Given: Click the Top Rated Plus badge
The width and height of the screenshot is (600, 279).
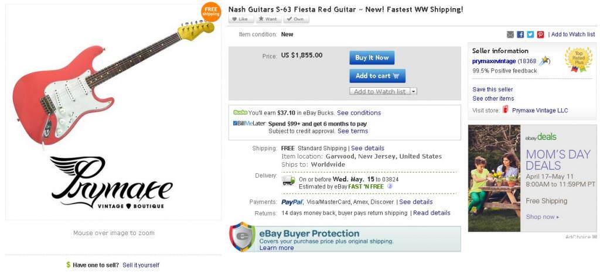Looking at the screenshot, I should pyautogui.click(x=578, y=60).
